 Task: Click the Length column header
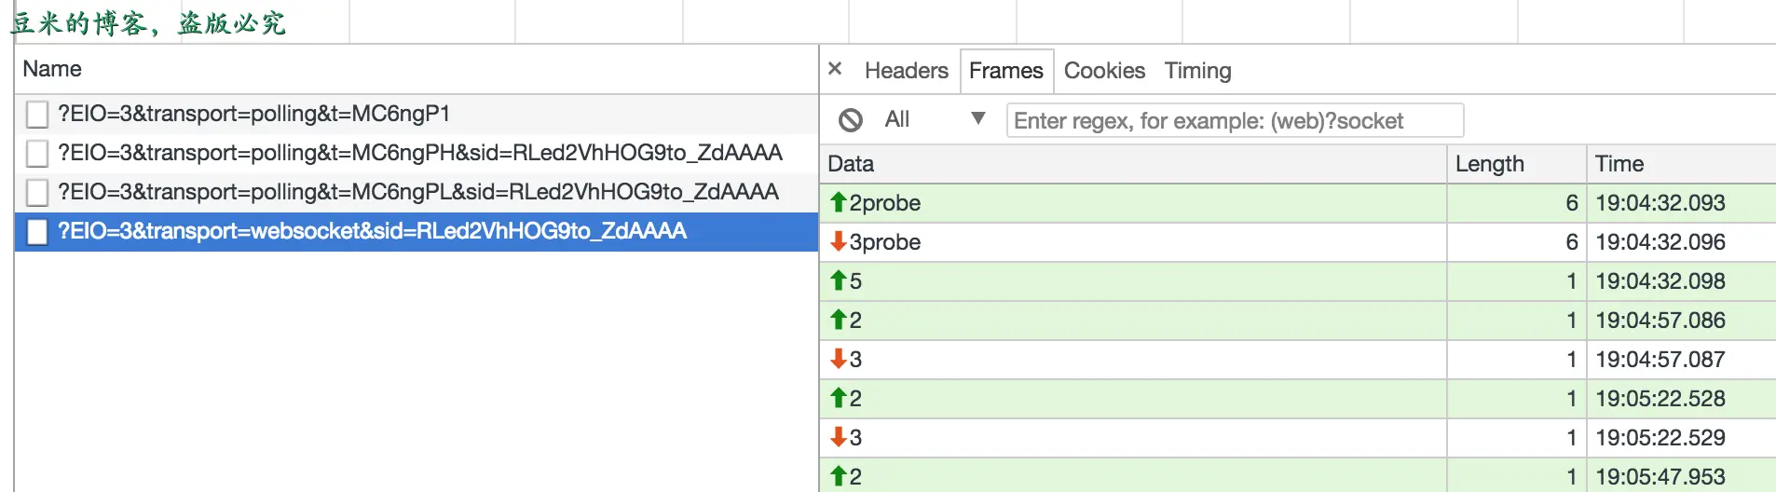tap(1517, 164)
